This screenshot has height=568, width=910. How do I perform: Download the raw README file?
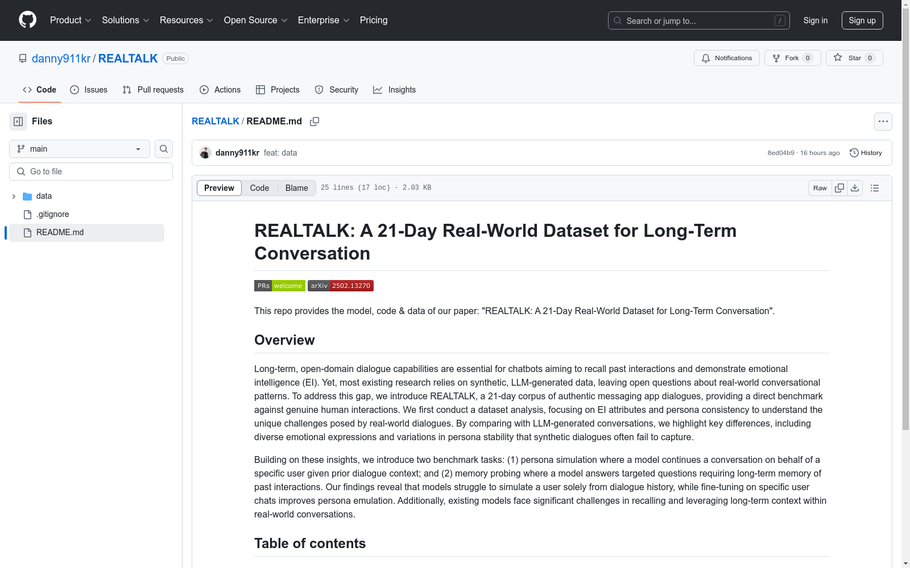(855, 188)
